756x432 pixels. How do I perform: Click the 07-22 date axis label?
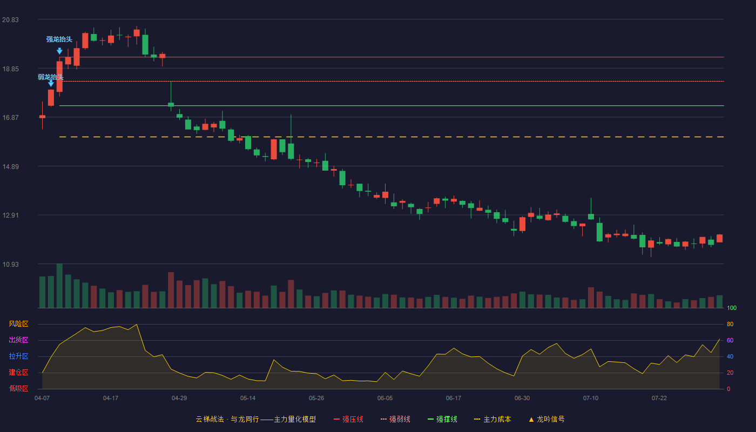tap(659, 398)
